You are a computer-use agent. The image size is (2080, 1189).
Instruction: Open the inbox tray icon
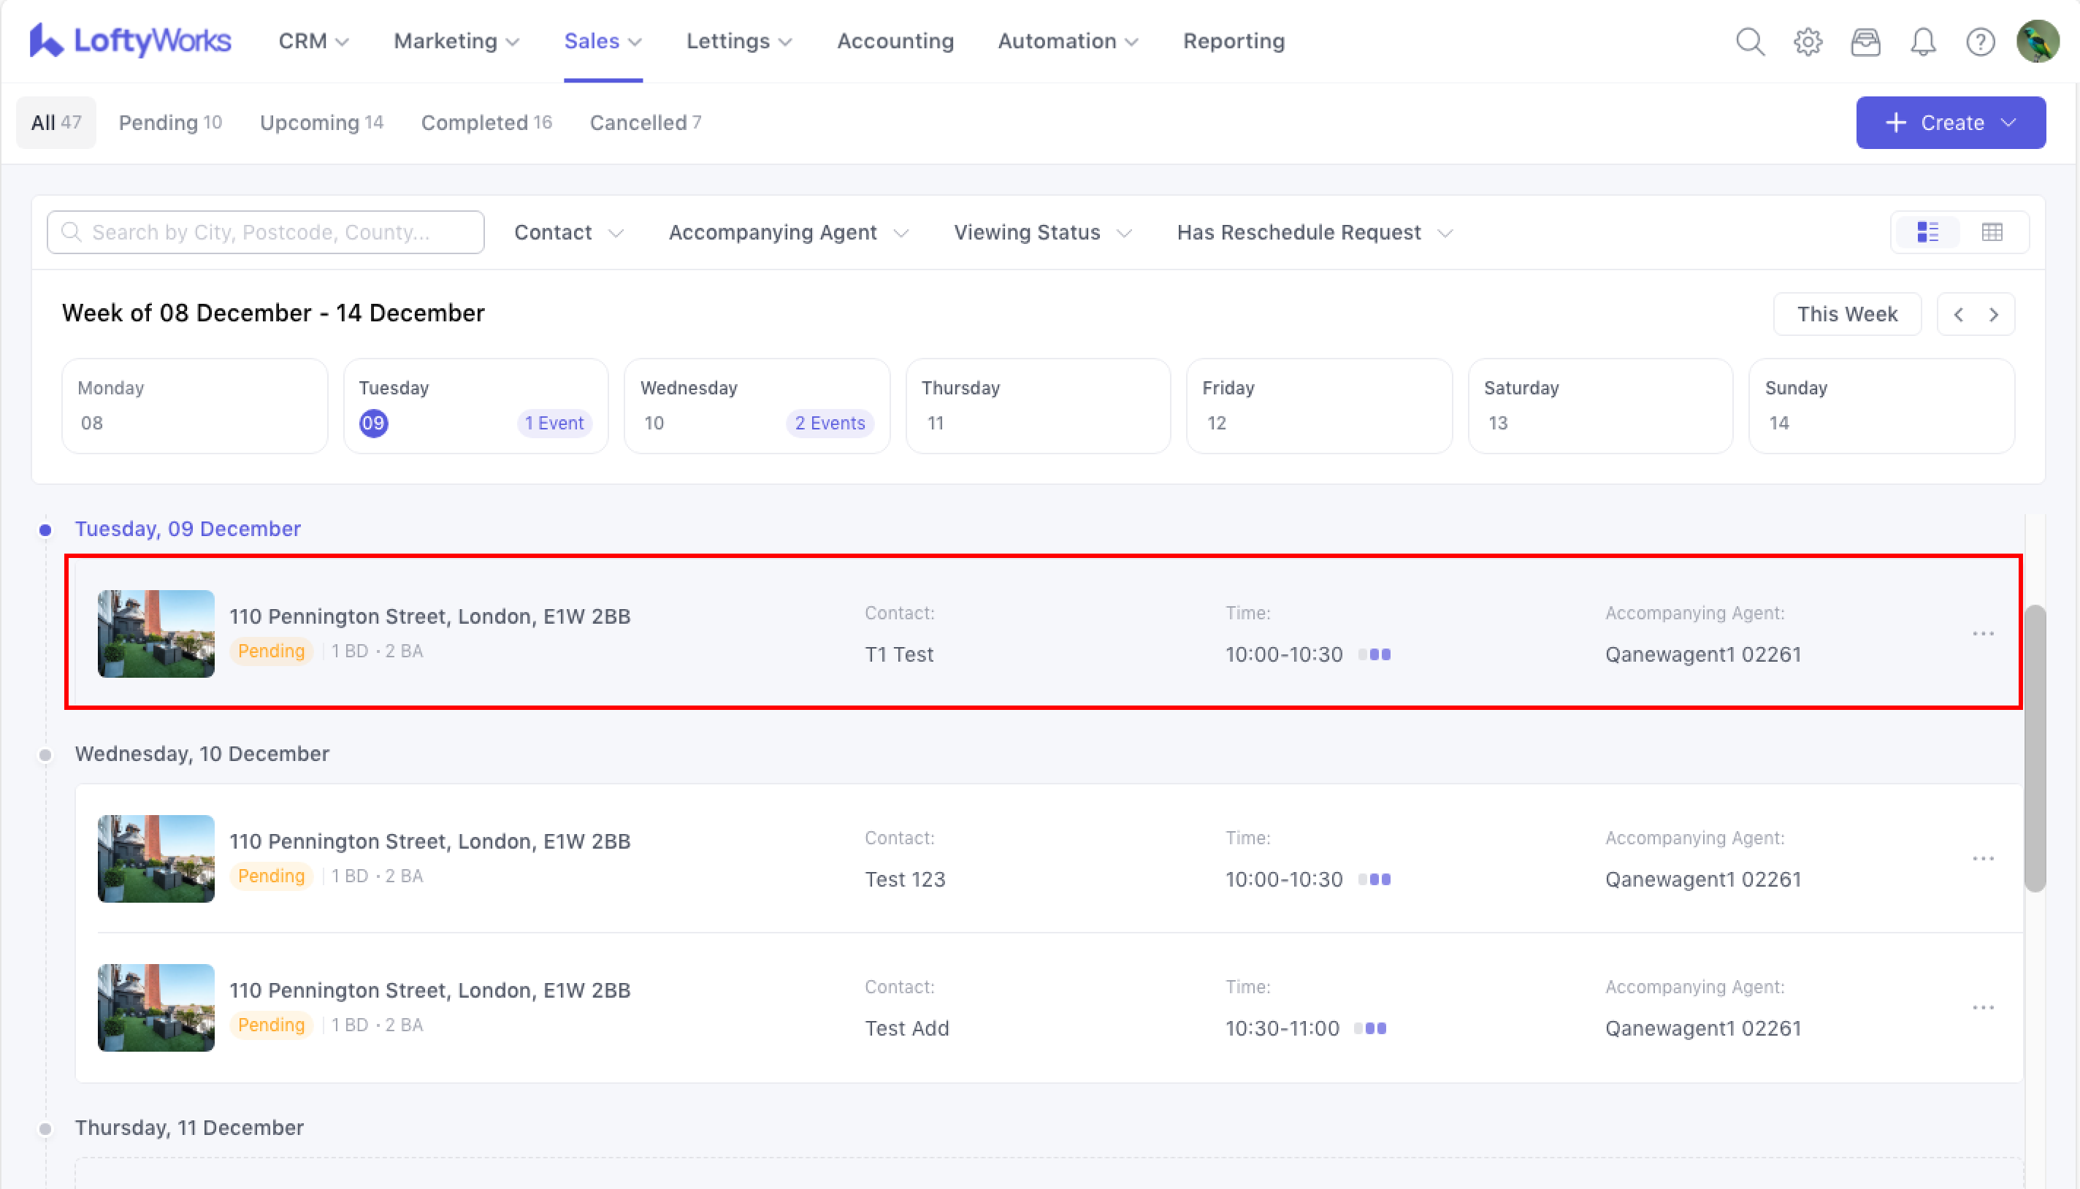[x=1865, y=41]
